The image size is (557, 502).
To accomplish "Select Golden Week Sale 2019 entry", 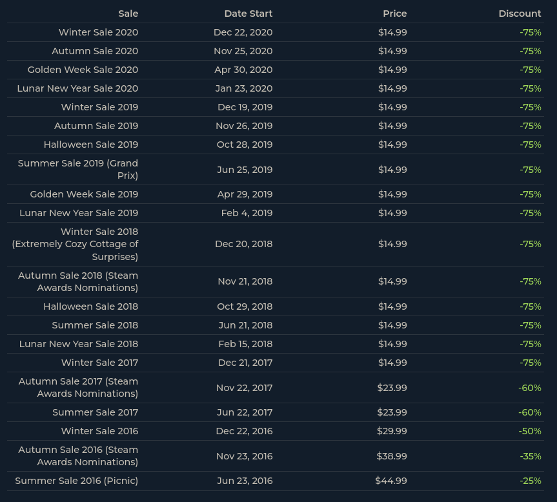I will coord(84,194).
